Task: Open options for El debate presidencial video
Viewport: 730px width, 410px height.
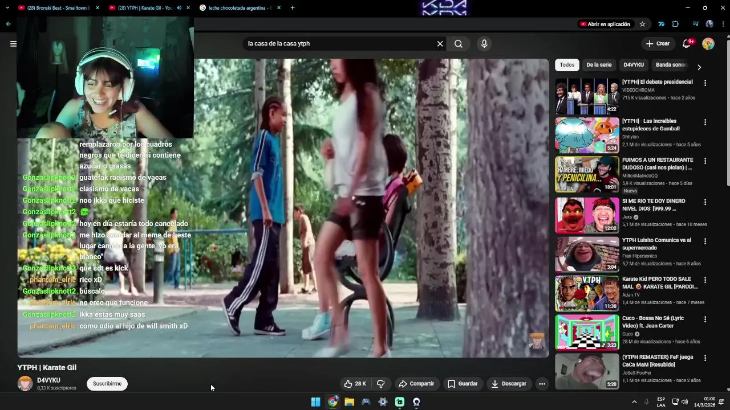Action: [x=705, y=83]
